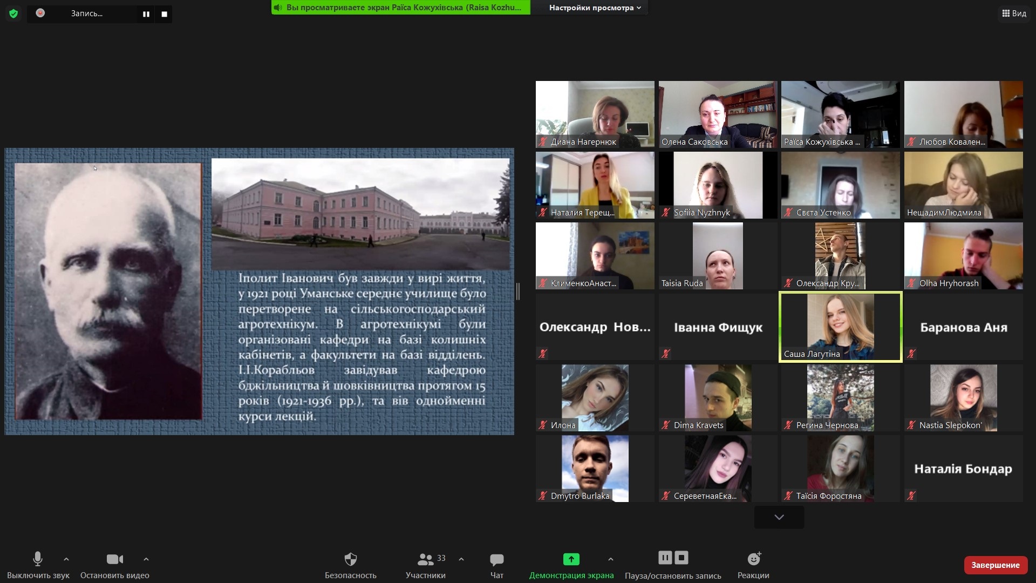This screenshot has width=1036, height=583.
Task: Stop recording via bottom toolbar stop icon
Action: (681, 558)
